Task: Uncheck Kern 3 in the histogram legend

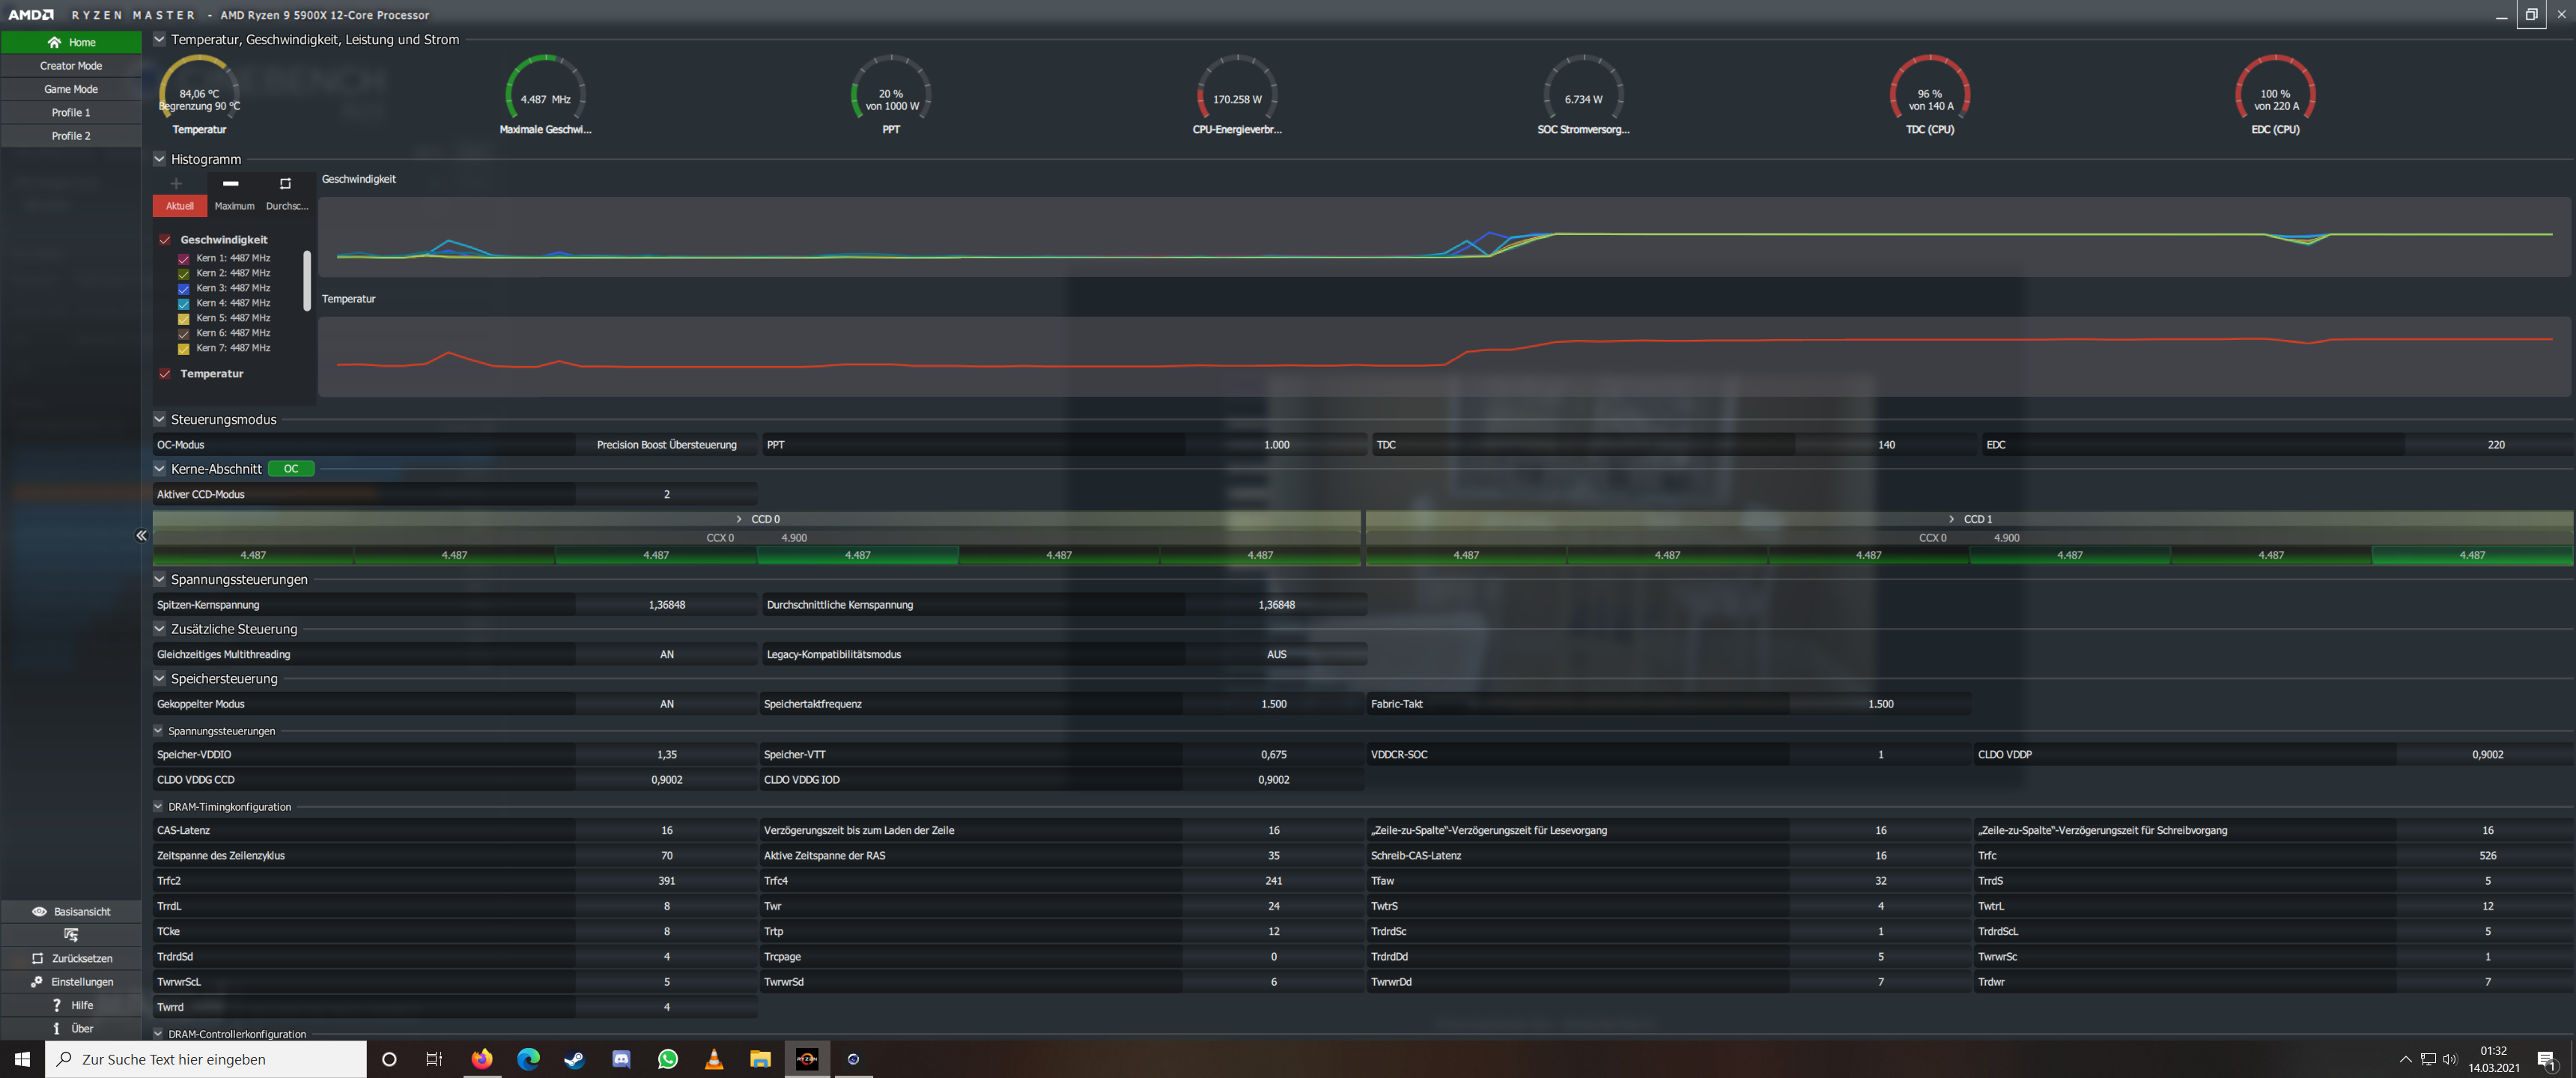Action: pyautogui.click(x=183, y=288)
